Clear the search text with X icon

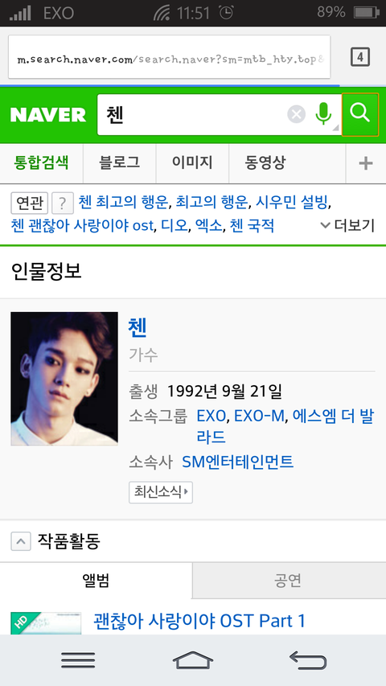[x=296, y=115]
